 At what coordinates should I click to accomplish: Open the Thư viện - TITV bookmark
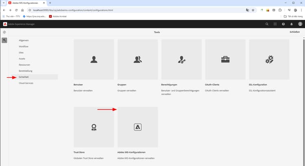[x=11, y=17]
